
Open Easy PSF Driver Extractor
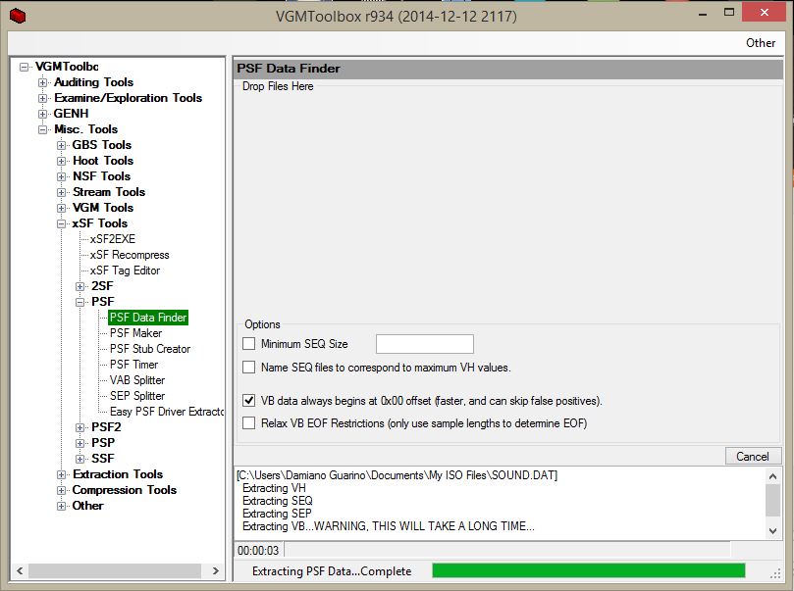point(167,412)
